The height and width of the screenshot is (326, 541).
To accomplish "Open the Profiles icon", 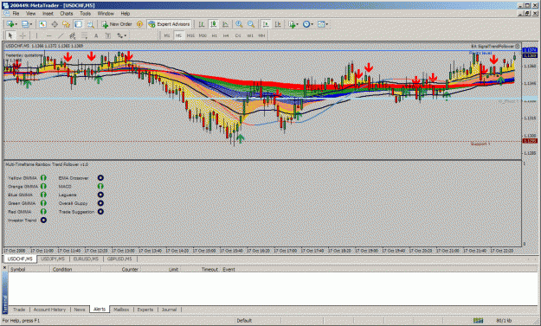I will 25,24.
